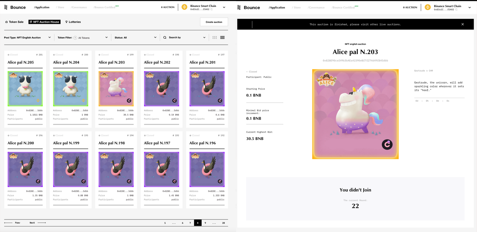Open /Store in left window navigation
This screenshot has width=477, height=232.
(60, 7)
